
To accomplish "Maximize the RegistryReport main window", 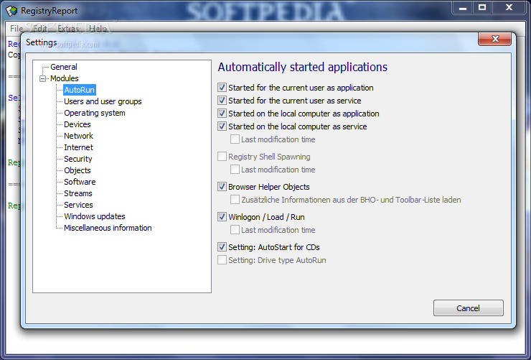I will 482,8.
